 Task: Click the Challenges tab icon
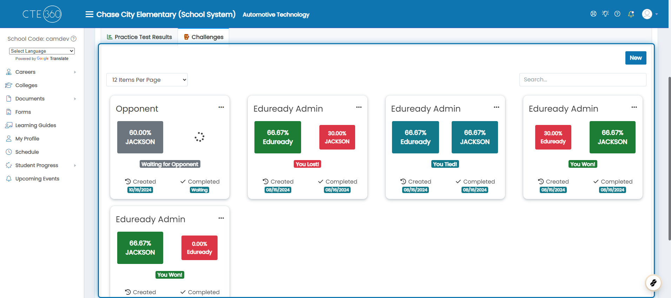(x=187, y=37)
